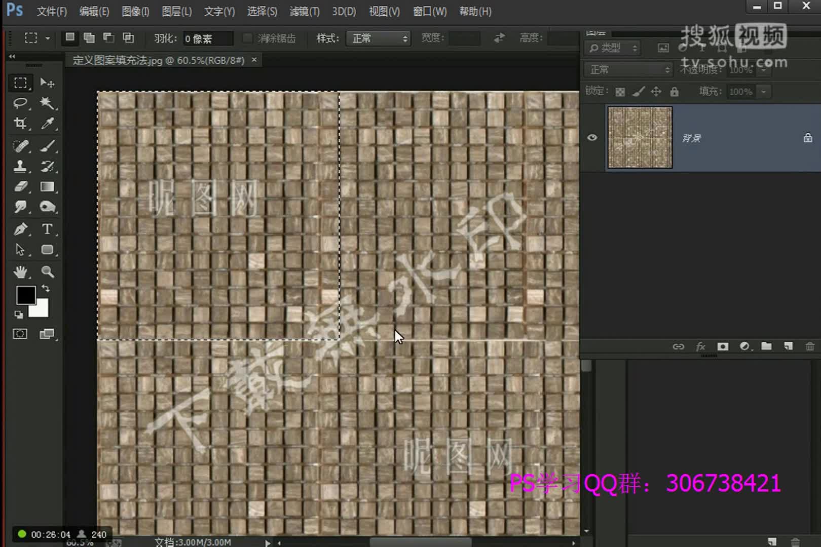Screen dimensions: 821x547
Task: Open the 图像(I) menu
Action: [x=135, y=11]
